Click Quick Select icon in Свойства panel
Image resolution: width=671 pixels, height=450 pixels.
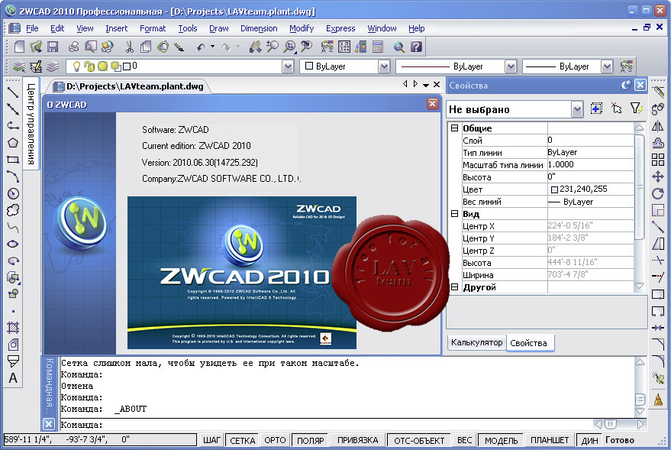637,108
